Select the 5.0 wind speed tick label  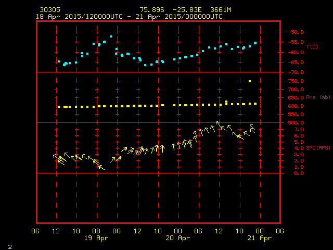pyautogui.click(x=299, y=142)
